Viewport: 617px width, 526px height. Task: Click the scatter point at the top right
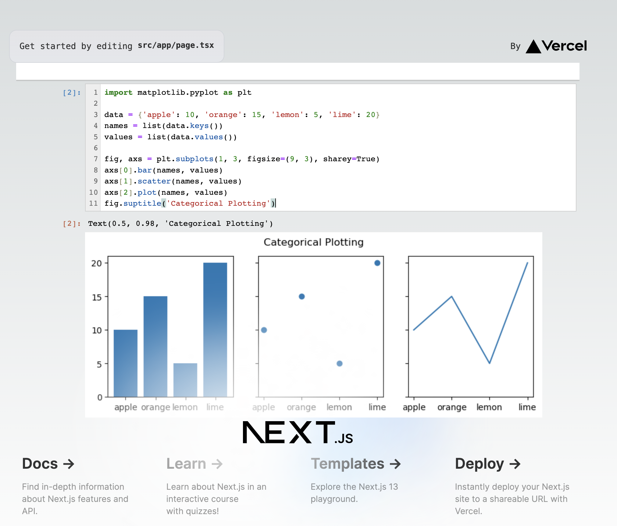coord(377,263)
